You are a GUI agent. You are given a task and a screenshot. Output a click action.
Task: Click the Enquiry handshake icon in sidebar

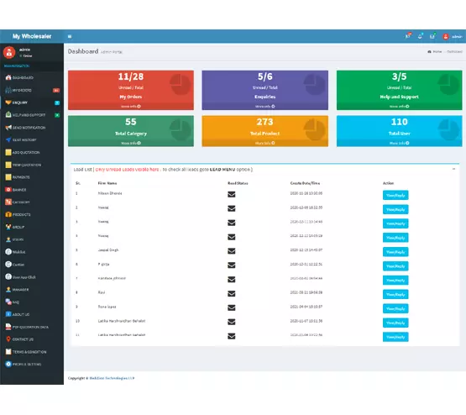click(x=8, y=102)
